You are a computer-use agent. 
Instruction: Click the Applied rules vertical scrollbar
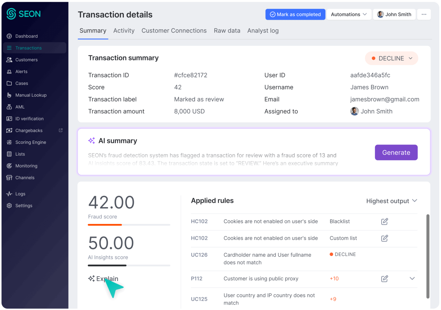(x=428, y=256)
